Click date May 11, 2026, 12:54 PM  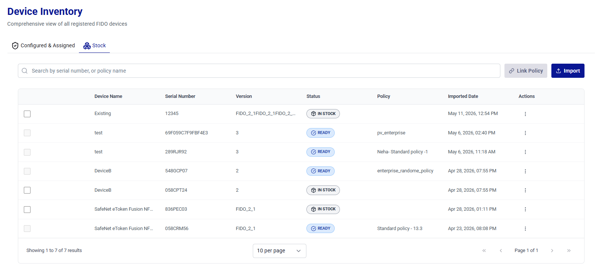click(473, 114)
